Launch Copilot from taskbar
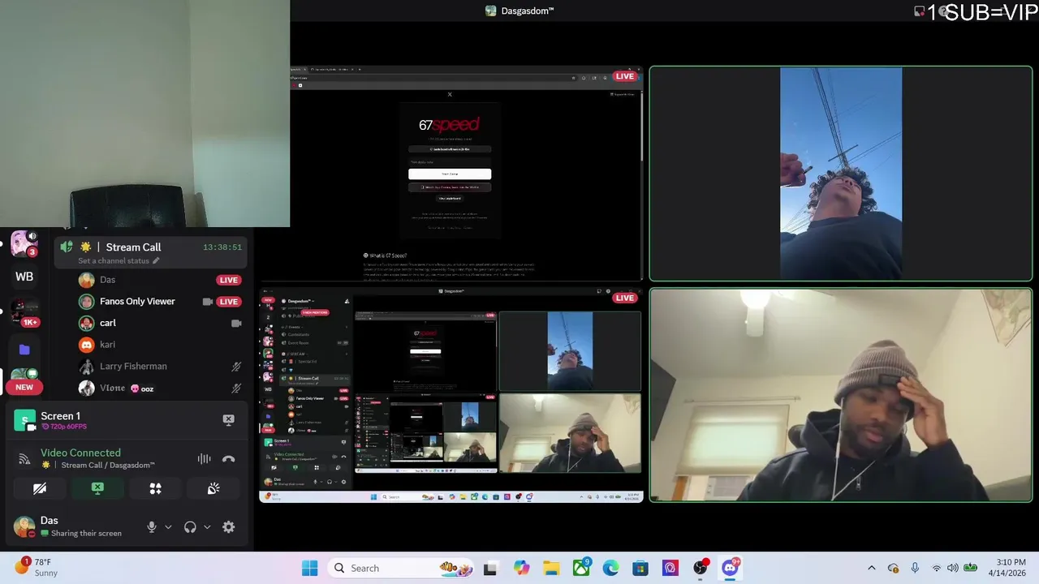The height and width of the screenshot is (584, 1039). (x=521, y=569)
